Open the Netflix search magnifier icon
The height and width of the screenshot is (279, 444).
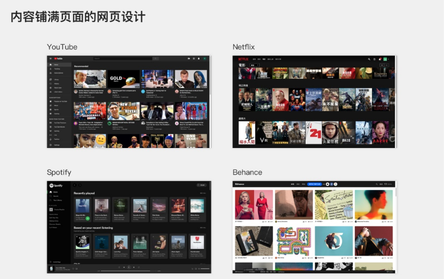point(369,59)
